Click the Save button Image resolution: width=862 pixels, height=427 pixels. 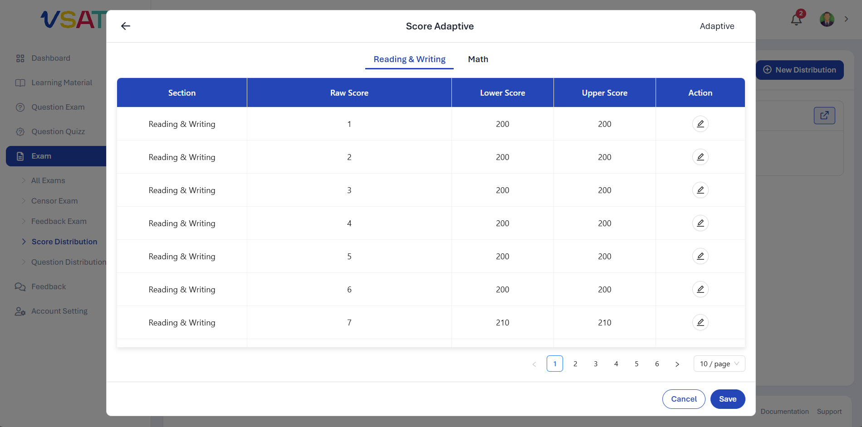coord(728,399)
